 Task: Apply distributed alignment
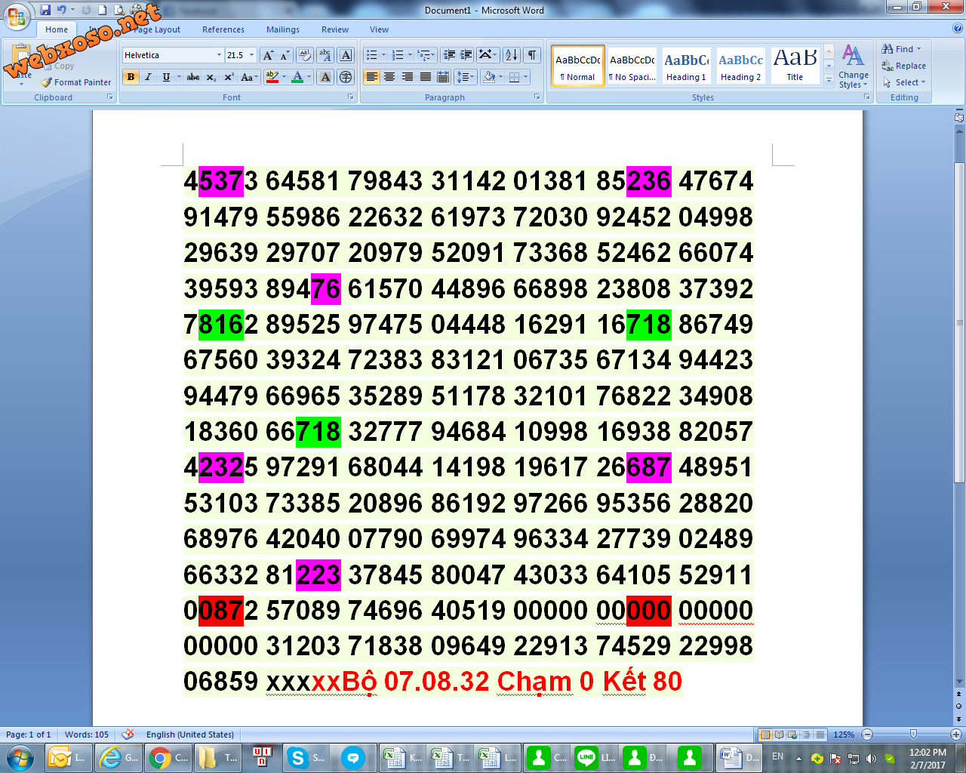click(443, 77)
